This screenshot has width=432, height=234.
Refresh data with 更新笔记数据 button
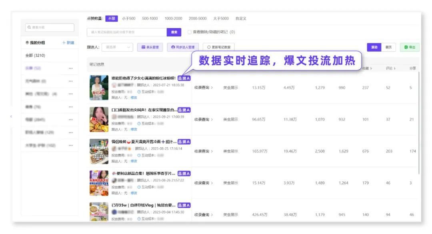(218, 47)
